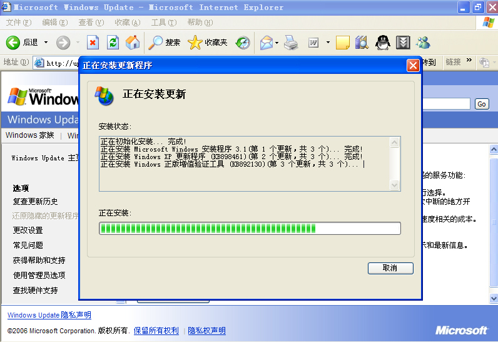Image resolution: width=498 pixels, height=342 pixels.
Task: Open 隐私权声明 footer link
Action: [206, 331]
